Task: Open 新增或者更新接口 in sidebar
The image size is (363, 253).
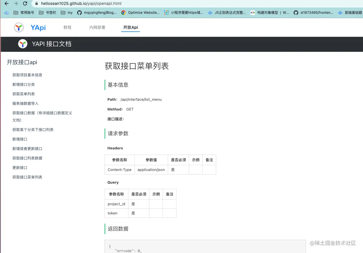Action: (x=27, y=149)
